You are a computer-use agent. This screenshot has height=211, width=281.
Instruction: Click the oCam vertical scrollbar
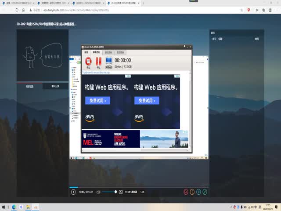coord(190,109)
